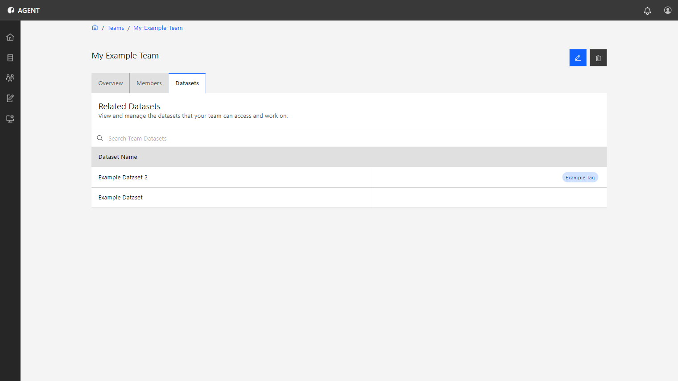Open the Example Dataset row
The image size is (678, 381).
349,198
